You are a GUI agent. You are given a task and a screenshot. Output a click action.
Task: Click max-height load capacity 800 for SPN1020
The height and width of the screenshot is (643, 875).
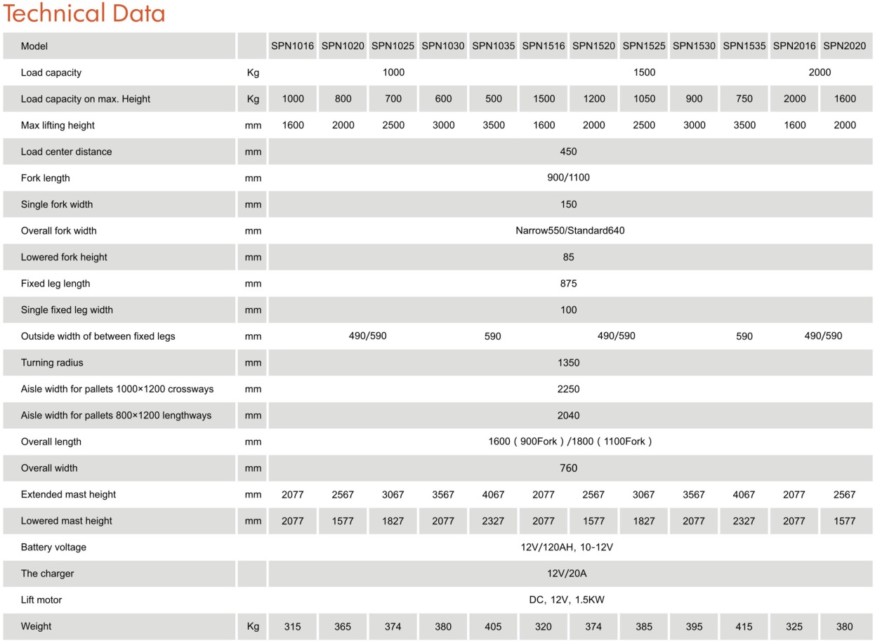[343, 99]
